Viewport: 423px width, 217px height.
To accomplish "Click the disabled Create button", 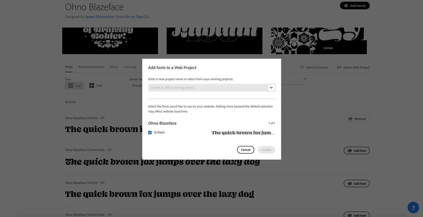I will 266,150.
